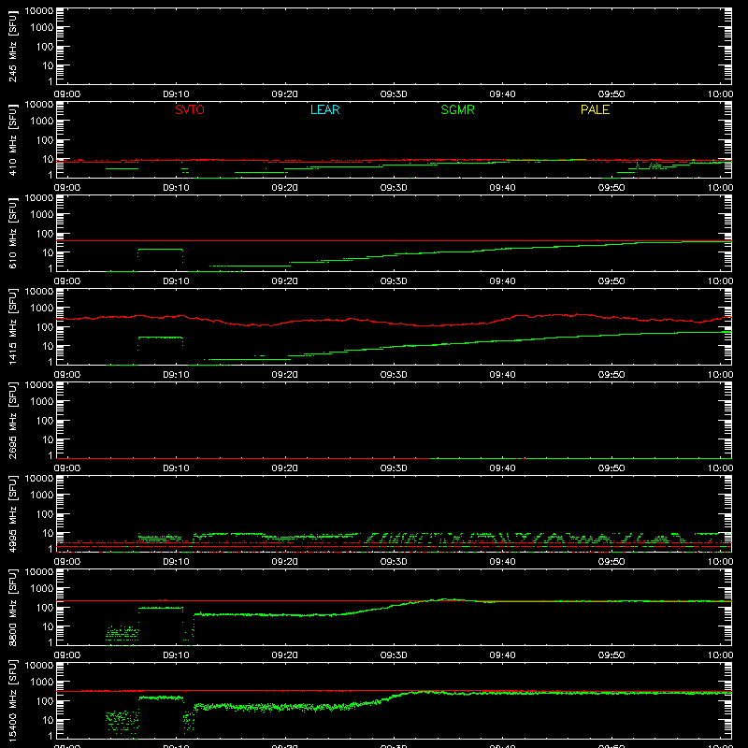The height and width of the screenshot is (748, 748).
Task: Click 09:20 tick under the 4995 MHz panel
Action: point(285,562)
